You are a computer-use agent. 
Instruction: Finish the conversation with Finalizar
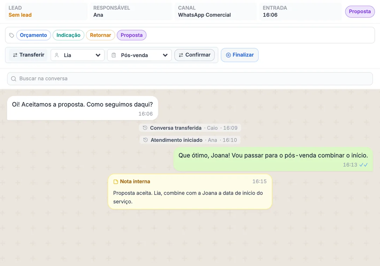(x=240, y=55)
